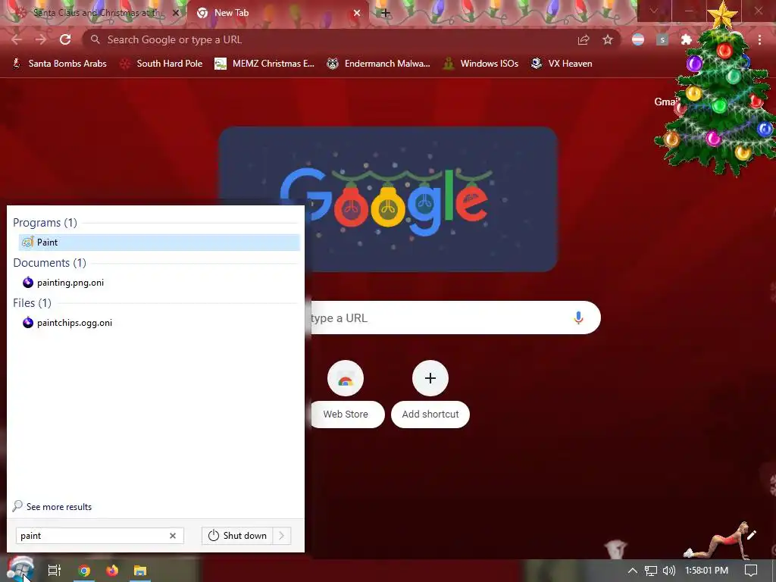776x582 pixels.
Task: Click the Web Store label
Action: [346, 415]
